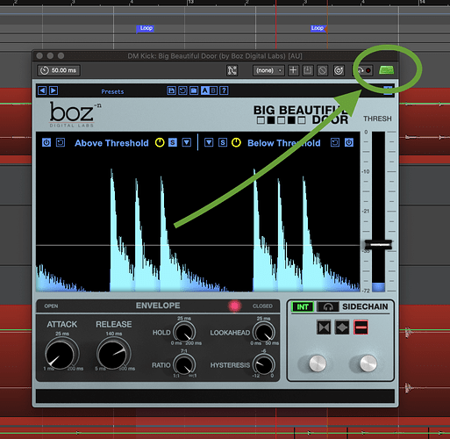
Task: Toggle the INT sidechain source button
Action: (303, 306)
